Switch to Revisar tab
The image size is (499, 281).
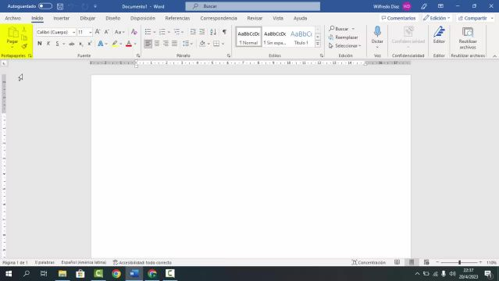point(255,18)
